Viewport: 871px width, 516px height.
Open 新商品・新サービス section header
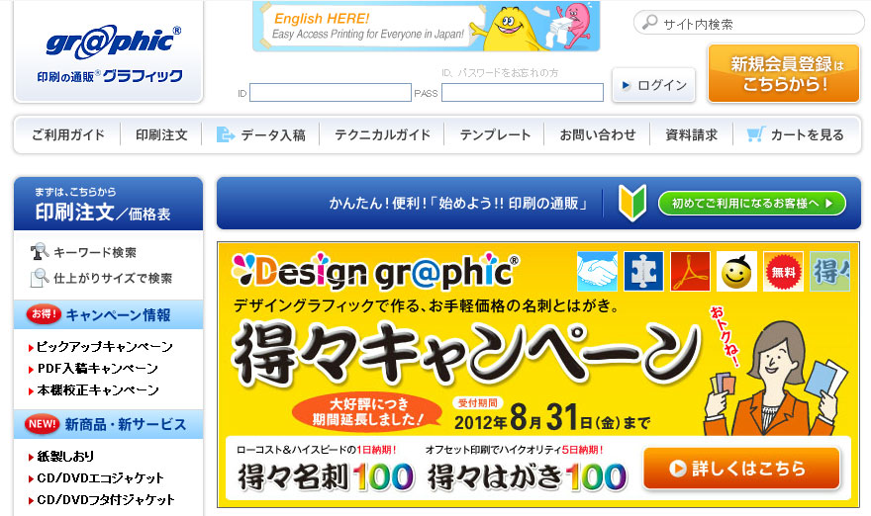click(108, 424)
